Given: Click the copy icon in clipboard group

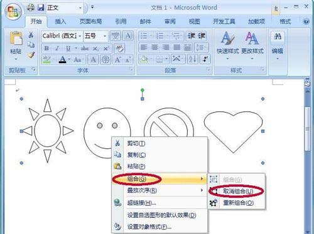Looking at the screenshot, I should pos(31,44).
